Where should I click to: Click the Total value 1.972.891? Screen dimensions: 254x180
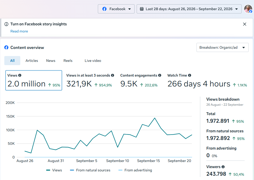218,121
